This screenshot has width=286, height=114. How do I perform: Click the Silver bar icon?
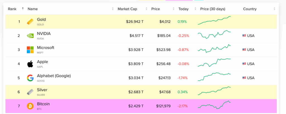[30, 92]
